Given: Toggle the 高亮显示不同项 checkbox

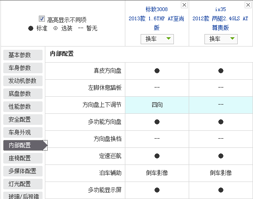Looking at the screenshot, I should (x=42, y=18).
